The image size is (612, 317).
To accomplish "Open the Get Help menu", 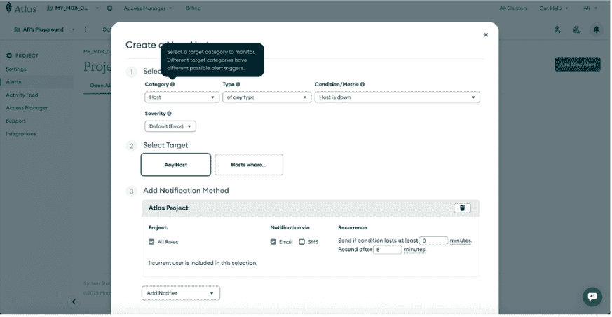I will pos(553,8).
